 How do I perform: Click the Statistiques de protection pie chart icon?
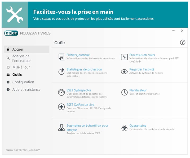tap(61, 71)
